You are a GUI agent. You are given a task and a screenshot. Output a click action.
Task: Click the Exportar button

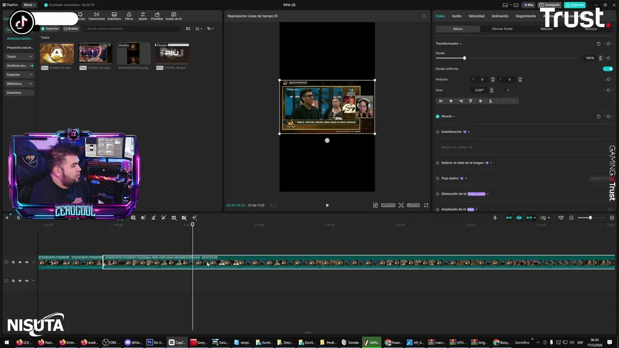coord(575,5)
